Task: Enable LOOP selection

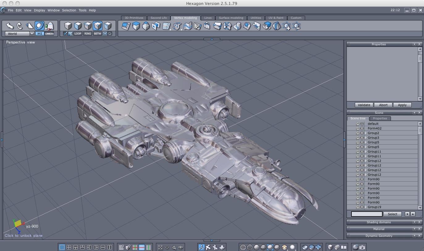Action: pyautogui.click(x=78, y=34)
